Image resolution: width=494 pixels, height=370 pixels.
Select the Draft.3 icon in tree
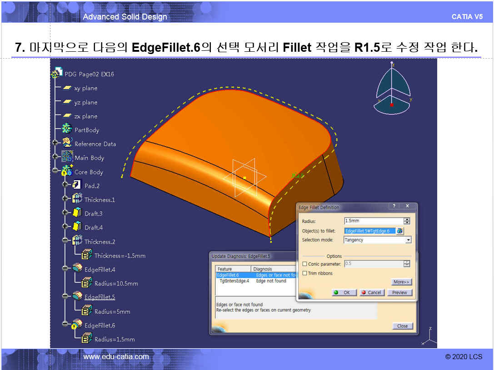coord(77,213)
